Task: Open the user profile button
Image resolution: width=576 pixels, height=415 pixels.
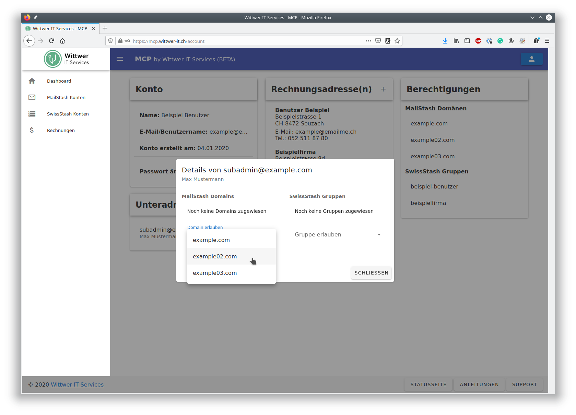Action: (x=532, y=59)
